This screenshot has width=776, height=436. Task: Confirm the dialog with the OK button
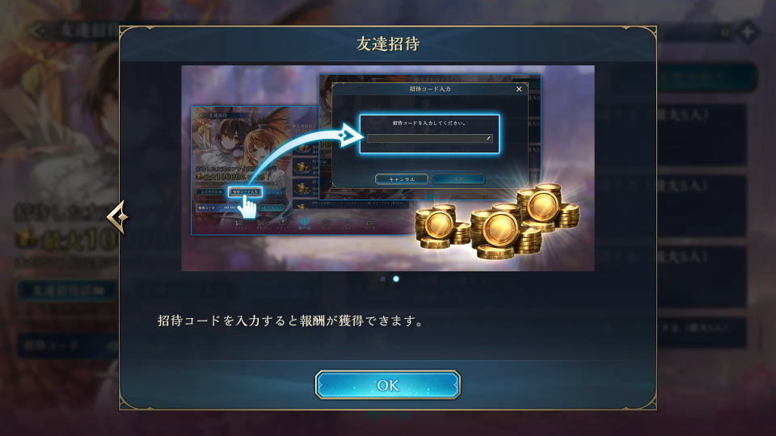[387, 384]
